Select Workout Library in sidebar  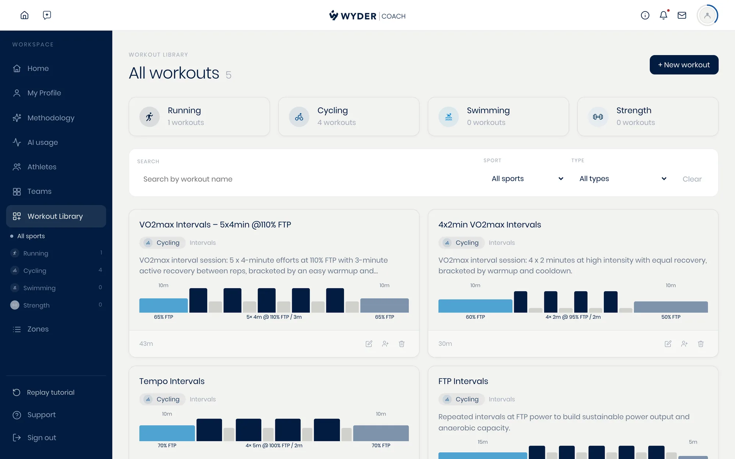56,216
